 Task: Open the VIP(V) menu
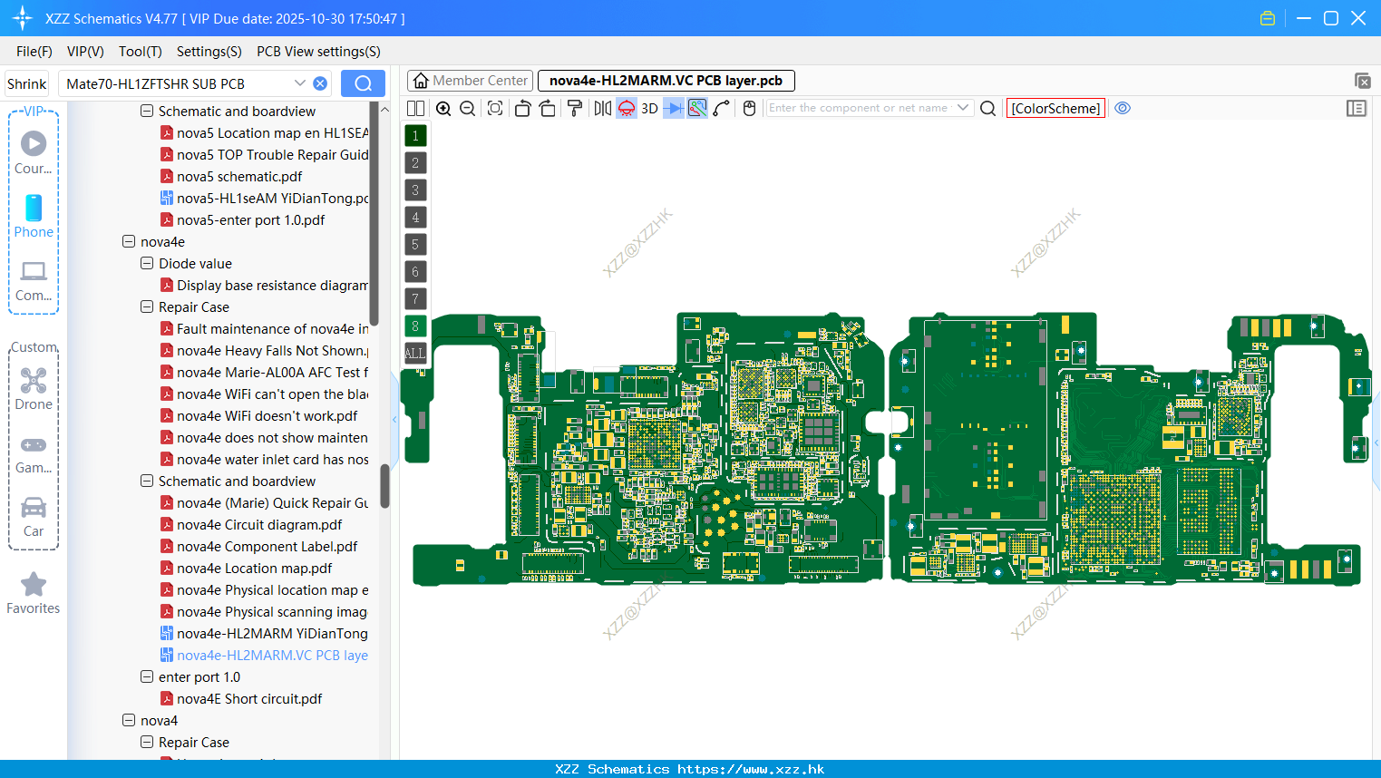tap(85, 52)
